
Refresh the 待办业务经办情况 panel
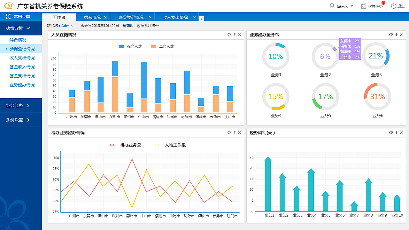coord(229,133)
